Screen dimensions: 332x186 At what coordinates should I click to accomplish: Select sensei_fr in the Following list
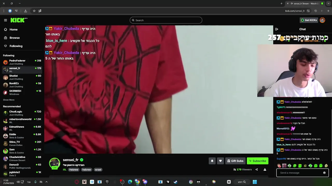22,70
